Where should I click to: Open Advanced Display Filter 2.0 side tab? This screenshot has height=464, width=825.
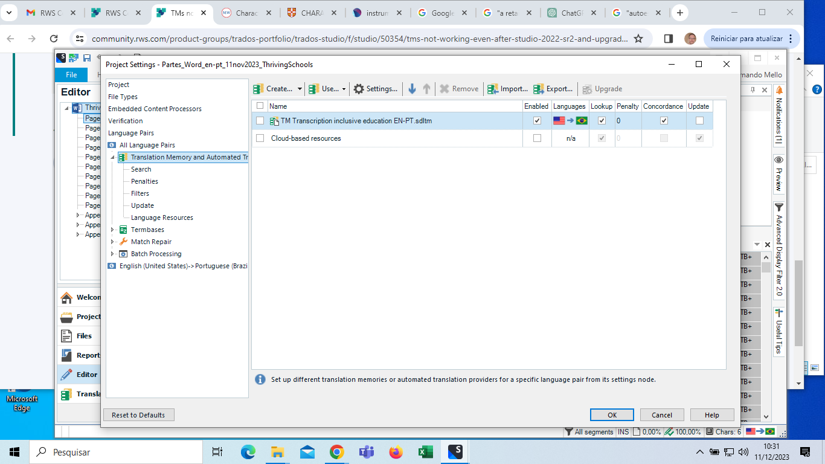pos(778,251)
